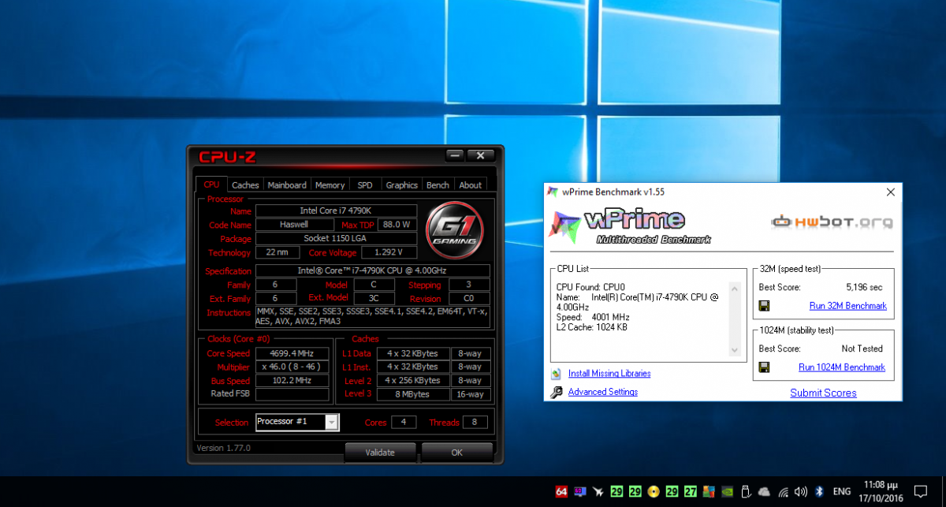Click the Not Tested score text
Screen dimensions: 946x507
(862, 349)
